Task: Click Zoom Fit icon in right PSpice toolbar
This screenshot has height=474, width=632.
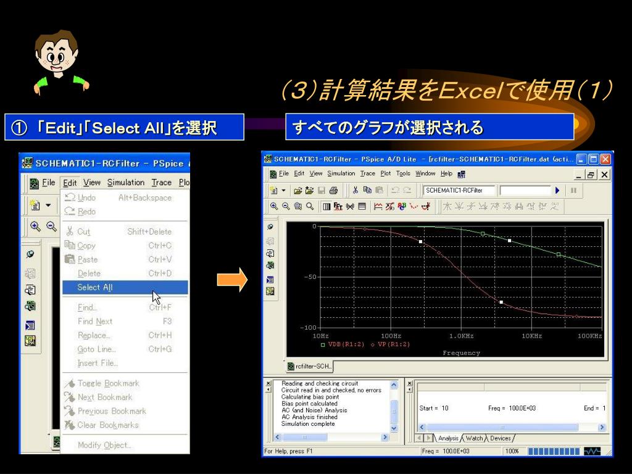Action: click(310, 206)
